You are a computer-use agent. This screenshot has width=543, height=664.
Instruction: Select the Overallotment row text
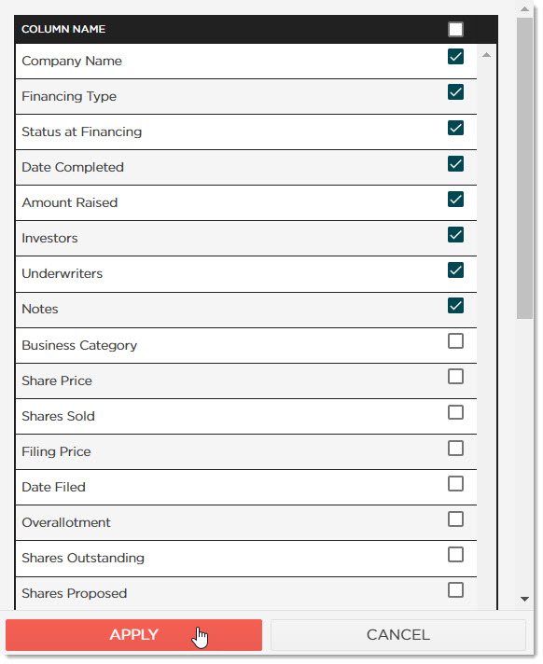tap(66, 522)
